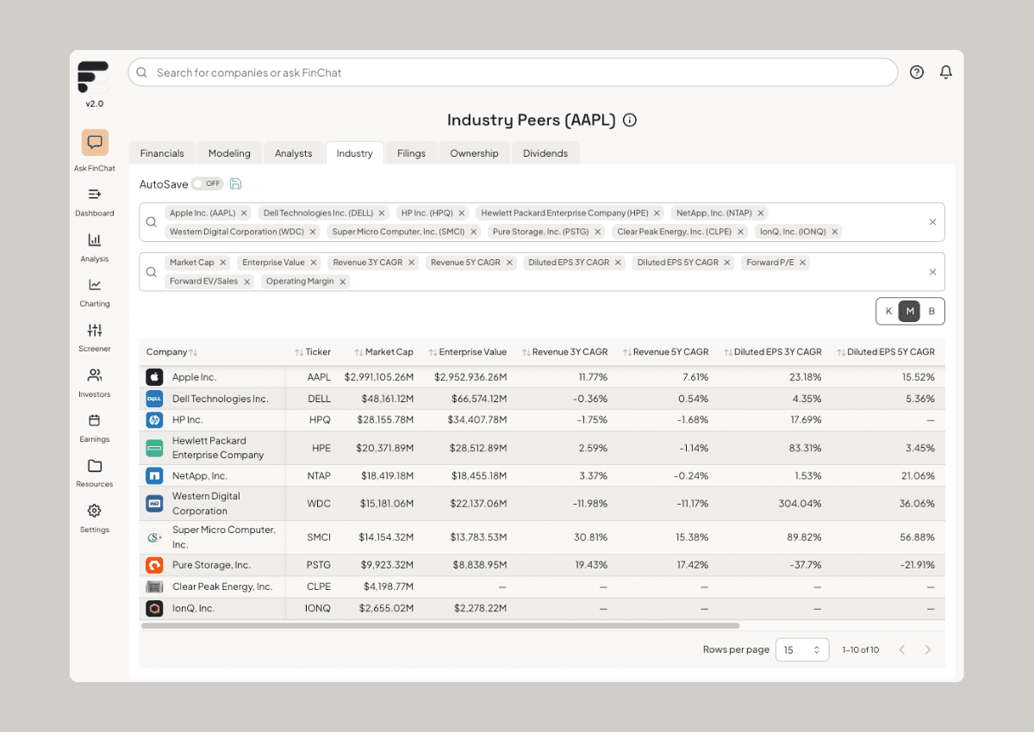Sort table by Company column

point(171,352)
